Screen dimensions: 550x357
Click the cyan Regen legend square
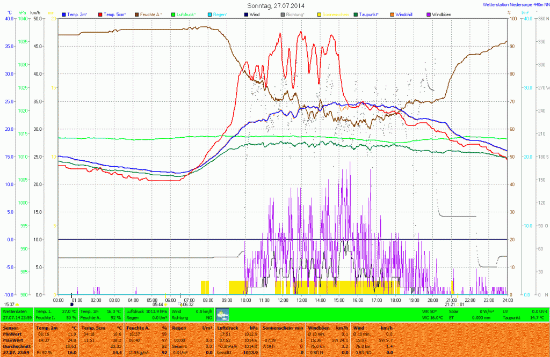(x=210, y=14)
